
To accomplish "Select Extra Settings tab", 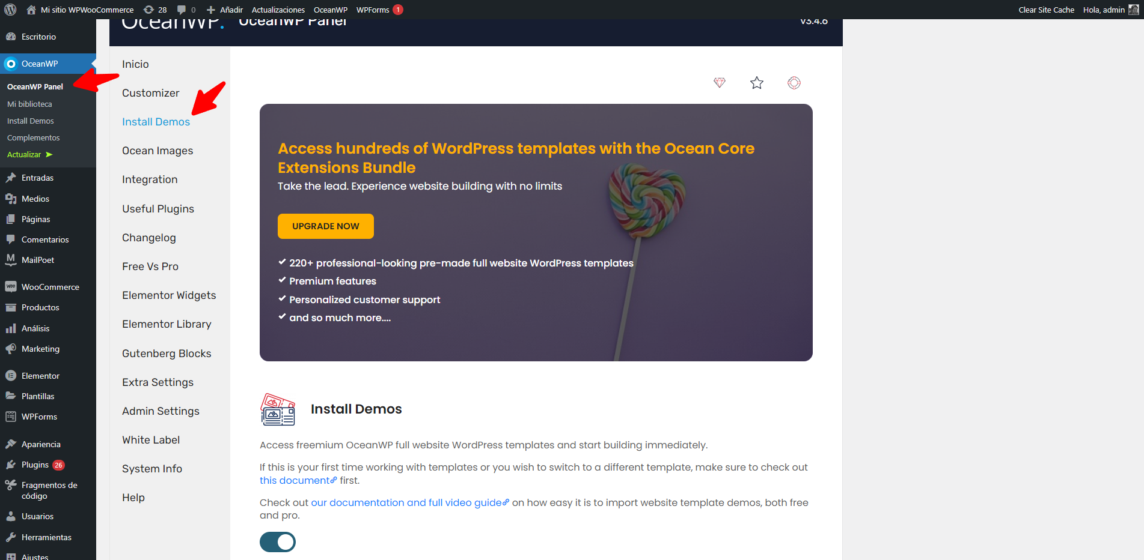I will (158, 382).
